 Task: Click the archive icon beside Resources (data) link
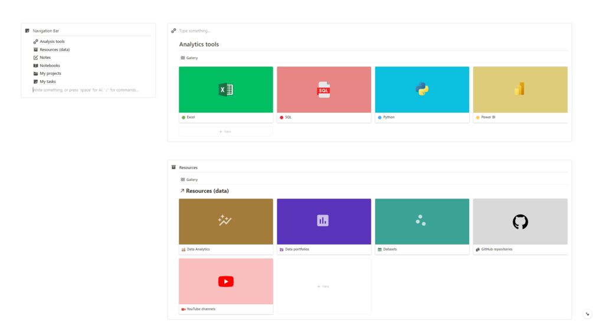(35, 50)
